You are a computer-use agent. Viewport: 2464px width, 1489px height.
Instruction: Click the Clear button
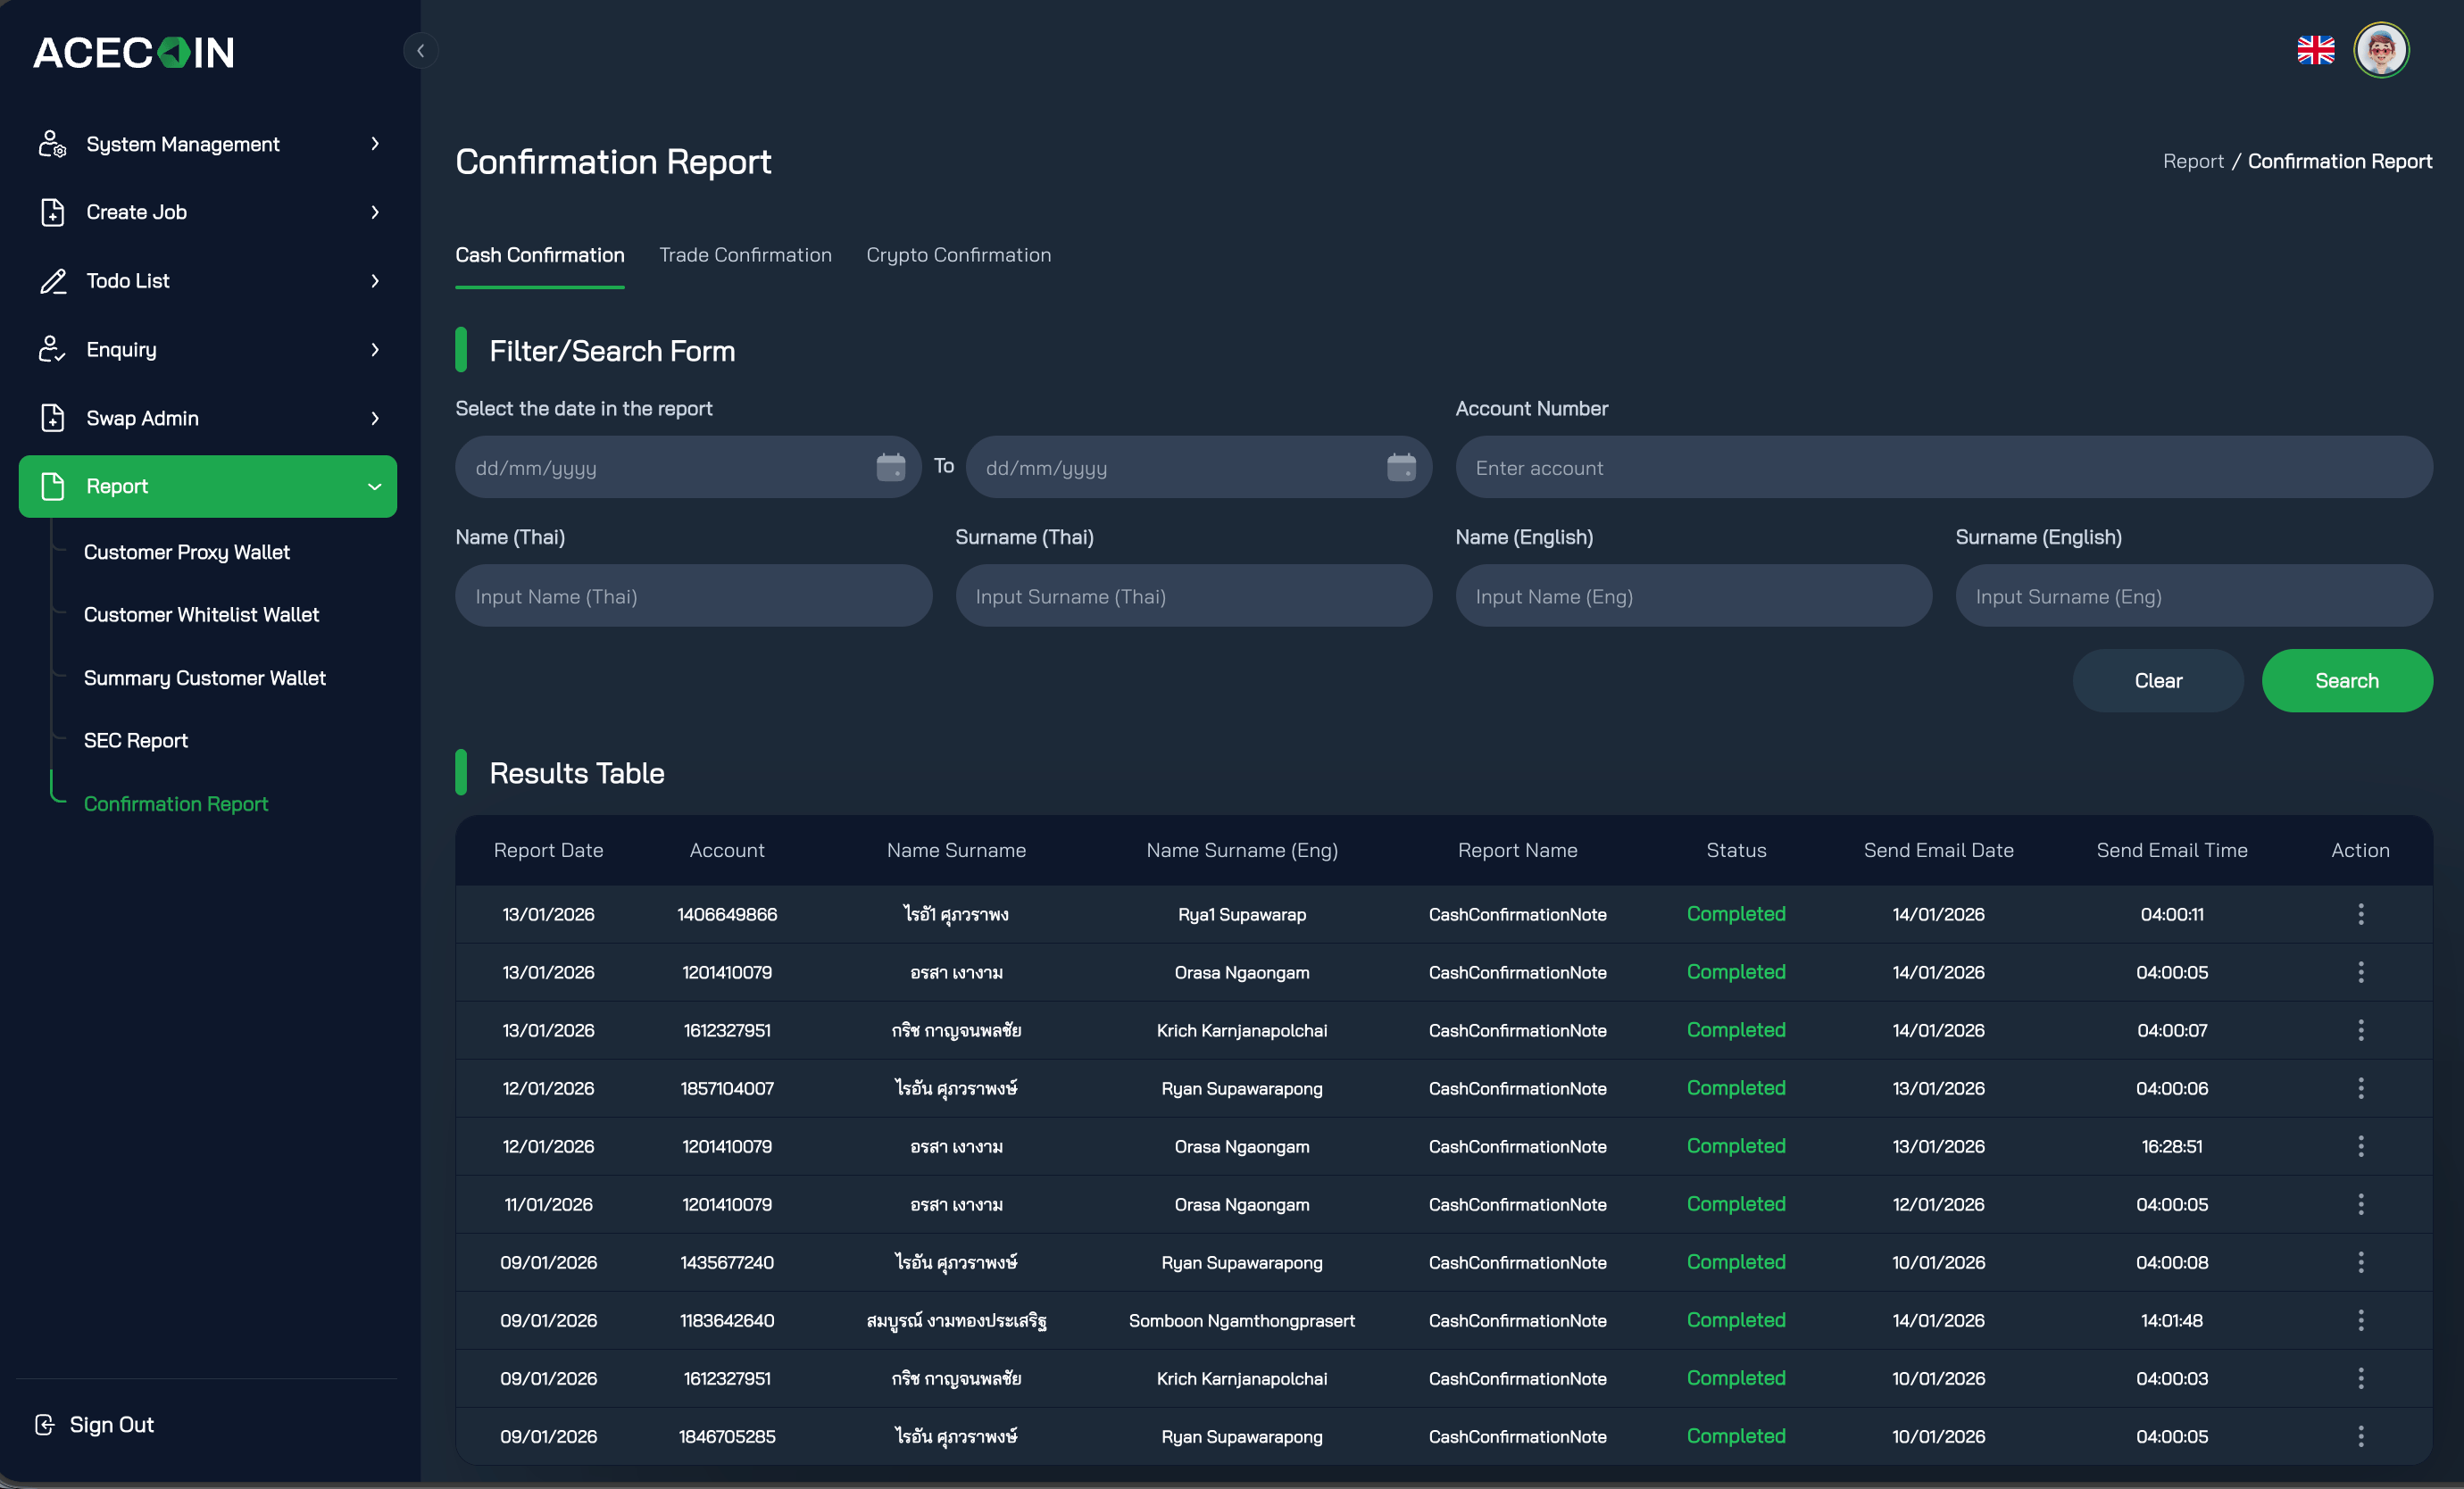click(x=2158, y=680)
